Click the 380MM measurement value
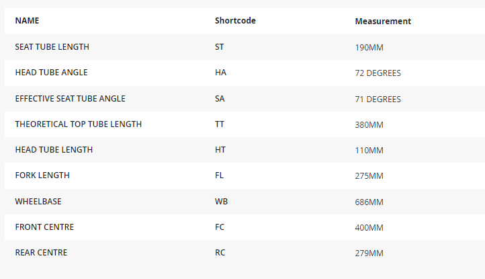 pos(369,125)
